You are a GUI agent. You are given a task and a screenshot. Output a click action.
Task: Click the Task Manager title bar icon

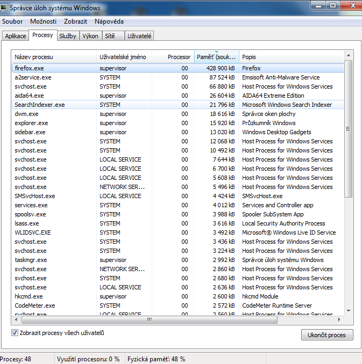coord(3,8)
